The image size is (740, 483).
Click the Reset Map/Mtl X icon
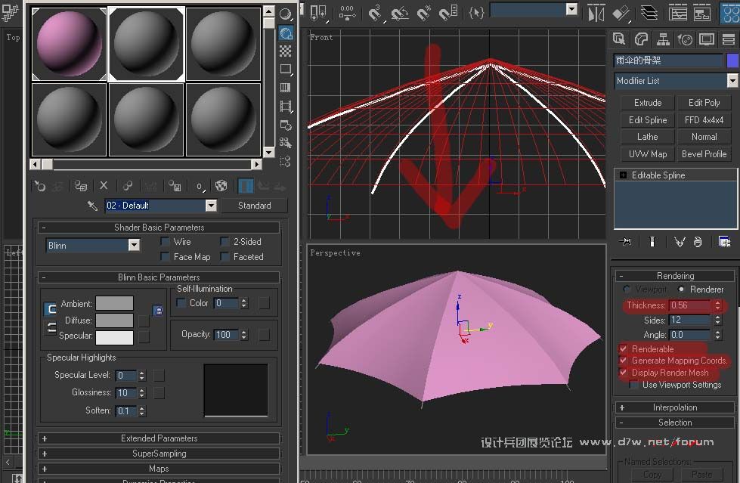104,186
